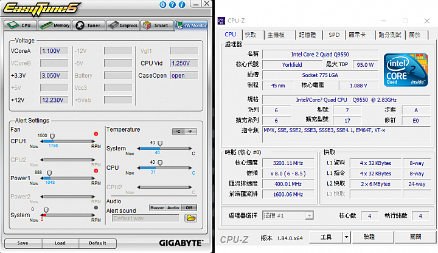Switch to the Smart tab
This screenshot has width=438, height=253.
pos(157,25)
